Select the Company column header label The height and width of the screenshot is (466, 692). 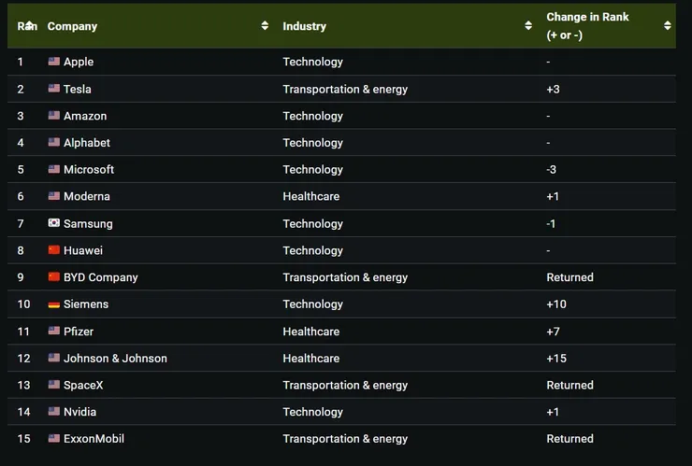point(72,26)
